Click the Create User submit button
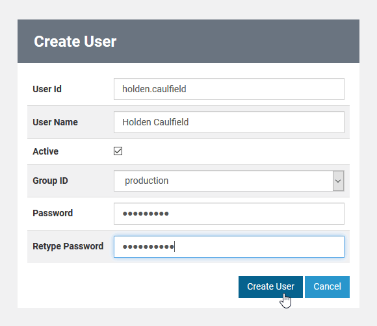Screen dimensions: 377x326 (270, 287)
